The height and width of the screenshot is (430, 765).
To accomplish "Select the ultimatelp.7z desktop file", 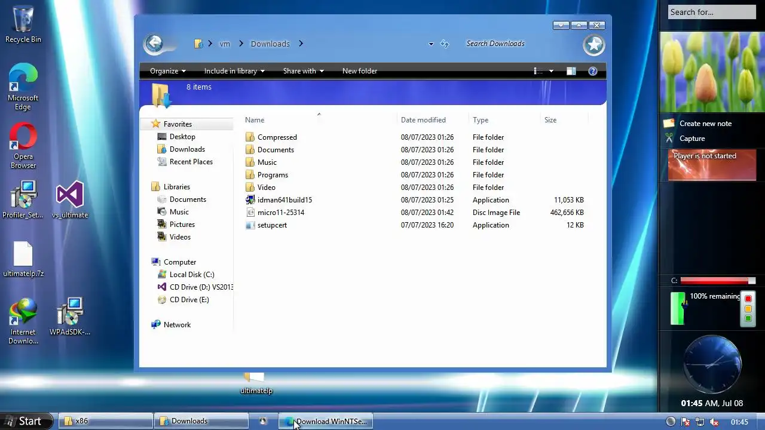I will coord(23,259).
